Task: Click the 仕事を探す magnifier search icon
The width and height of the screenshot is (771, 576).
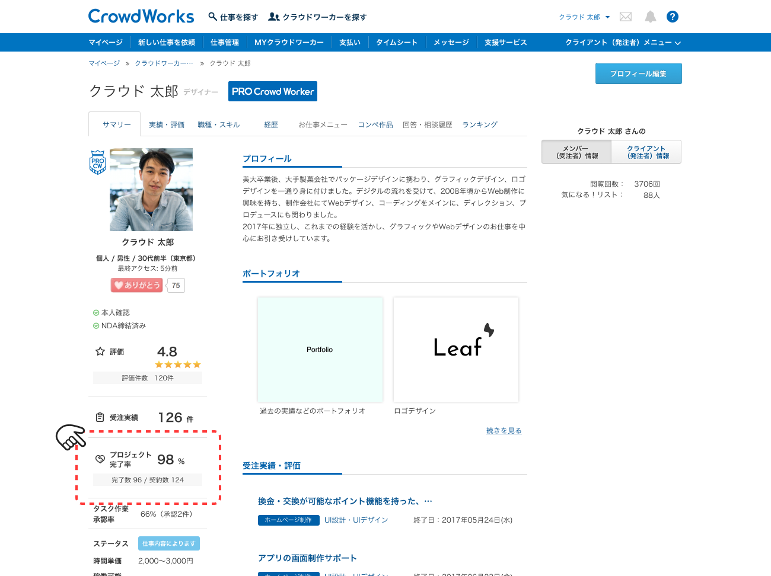Action: [212, 17]
